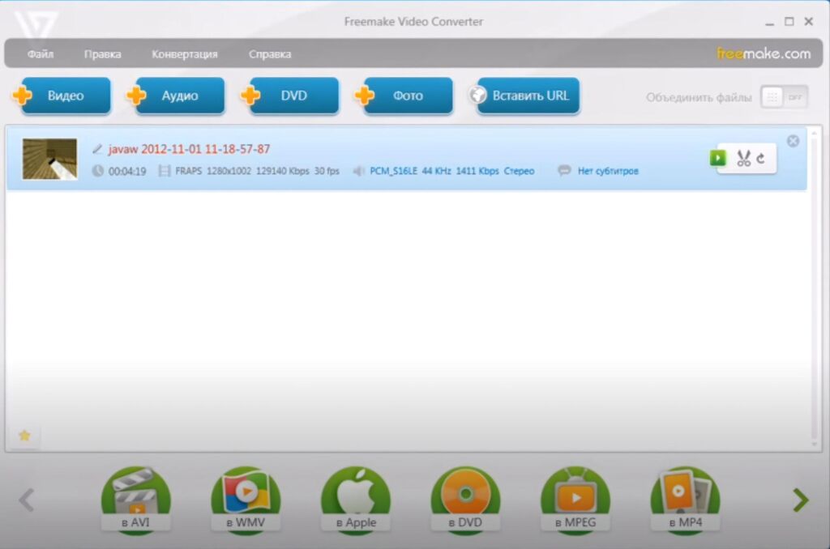Convert to AVI format
830x549 pixels.
coord(136,500)
